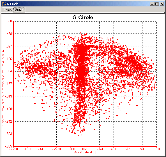166x157 pixels.
Task: Click the .0651 X-axis tick label
Action: click(85, 149)
